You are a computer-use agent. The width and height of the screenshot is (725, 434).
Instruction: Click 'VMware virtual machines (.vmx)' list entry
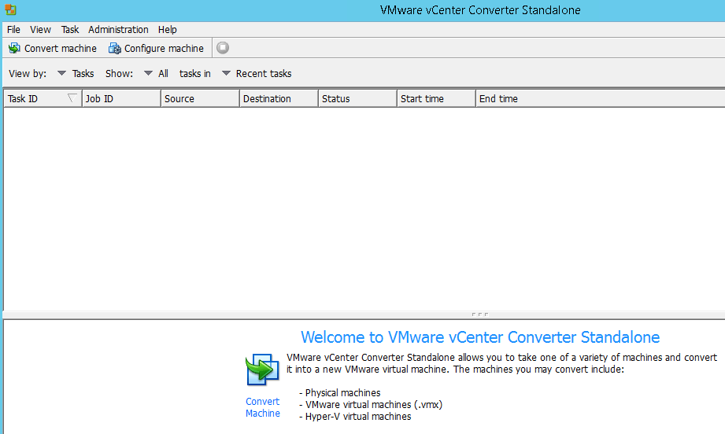[374, 405]
